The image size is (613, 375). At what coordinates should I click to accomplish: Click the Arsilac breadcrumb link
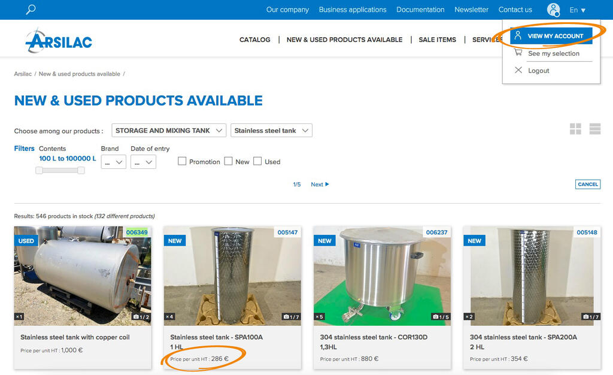click(23, 74)
